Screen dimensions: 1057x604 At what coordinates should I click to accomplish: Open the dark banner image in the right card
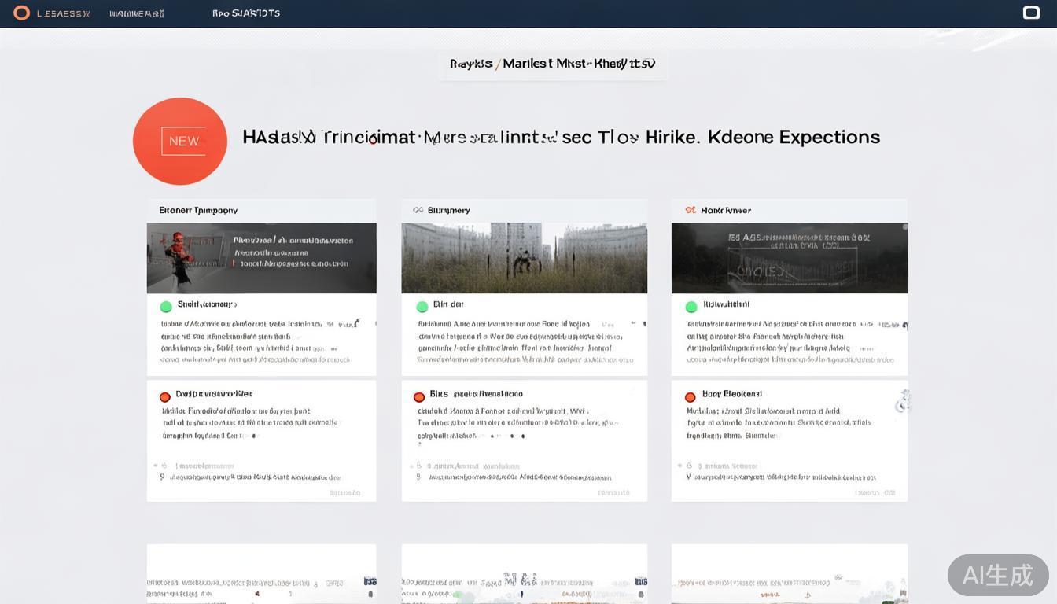point(789,258)
